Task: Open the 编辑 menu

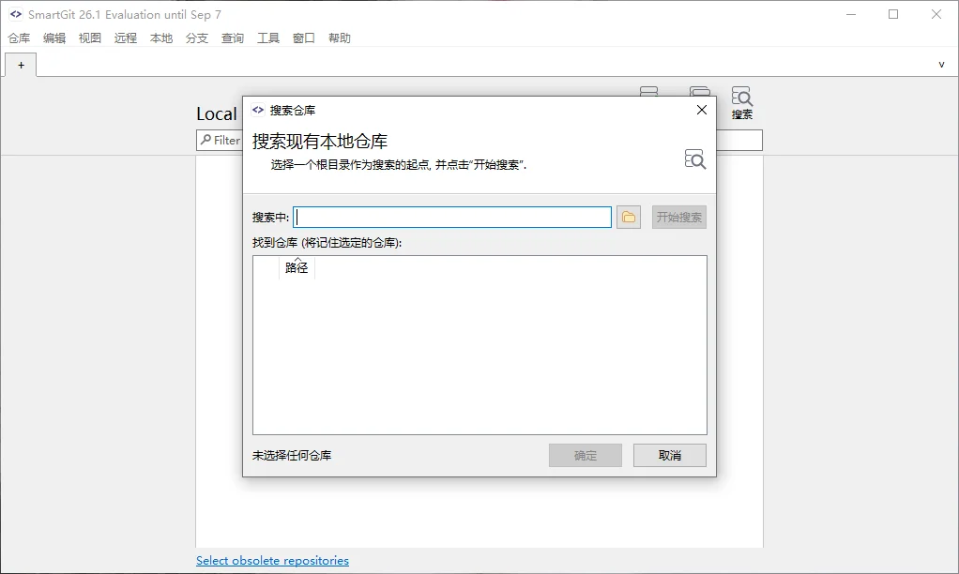Action: [54, 38]
